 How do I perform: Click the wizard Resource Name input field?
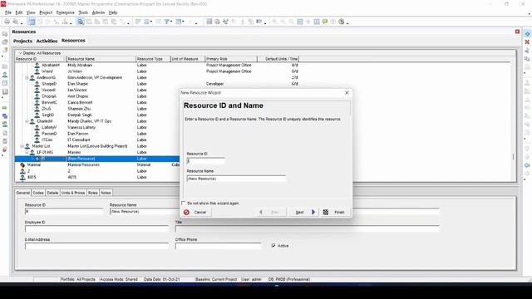[236, 179]
